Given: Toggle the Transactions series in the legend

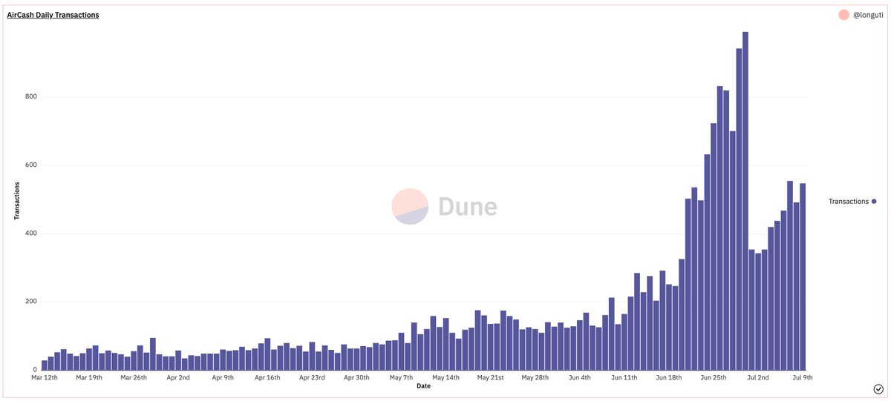Looking at the screenshot, I should [852, 201].
